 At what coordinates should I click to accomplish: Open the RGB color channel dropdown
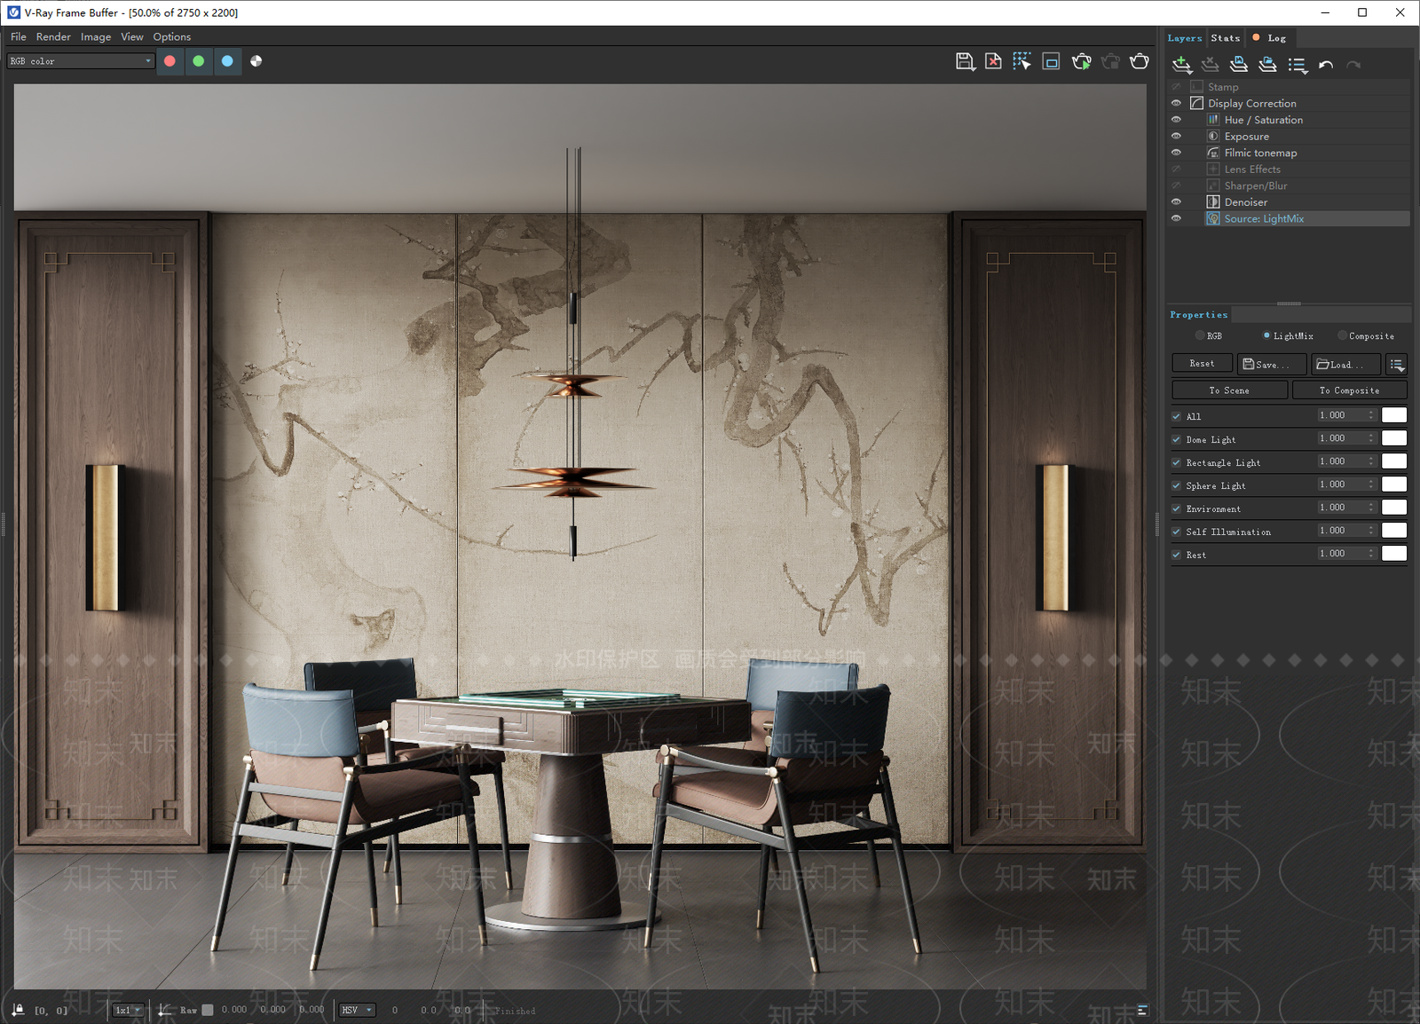(x=81, y=61)
